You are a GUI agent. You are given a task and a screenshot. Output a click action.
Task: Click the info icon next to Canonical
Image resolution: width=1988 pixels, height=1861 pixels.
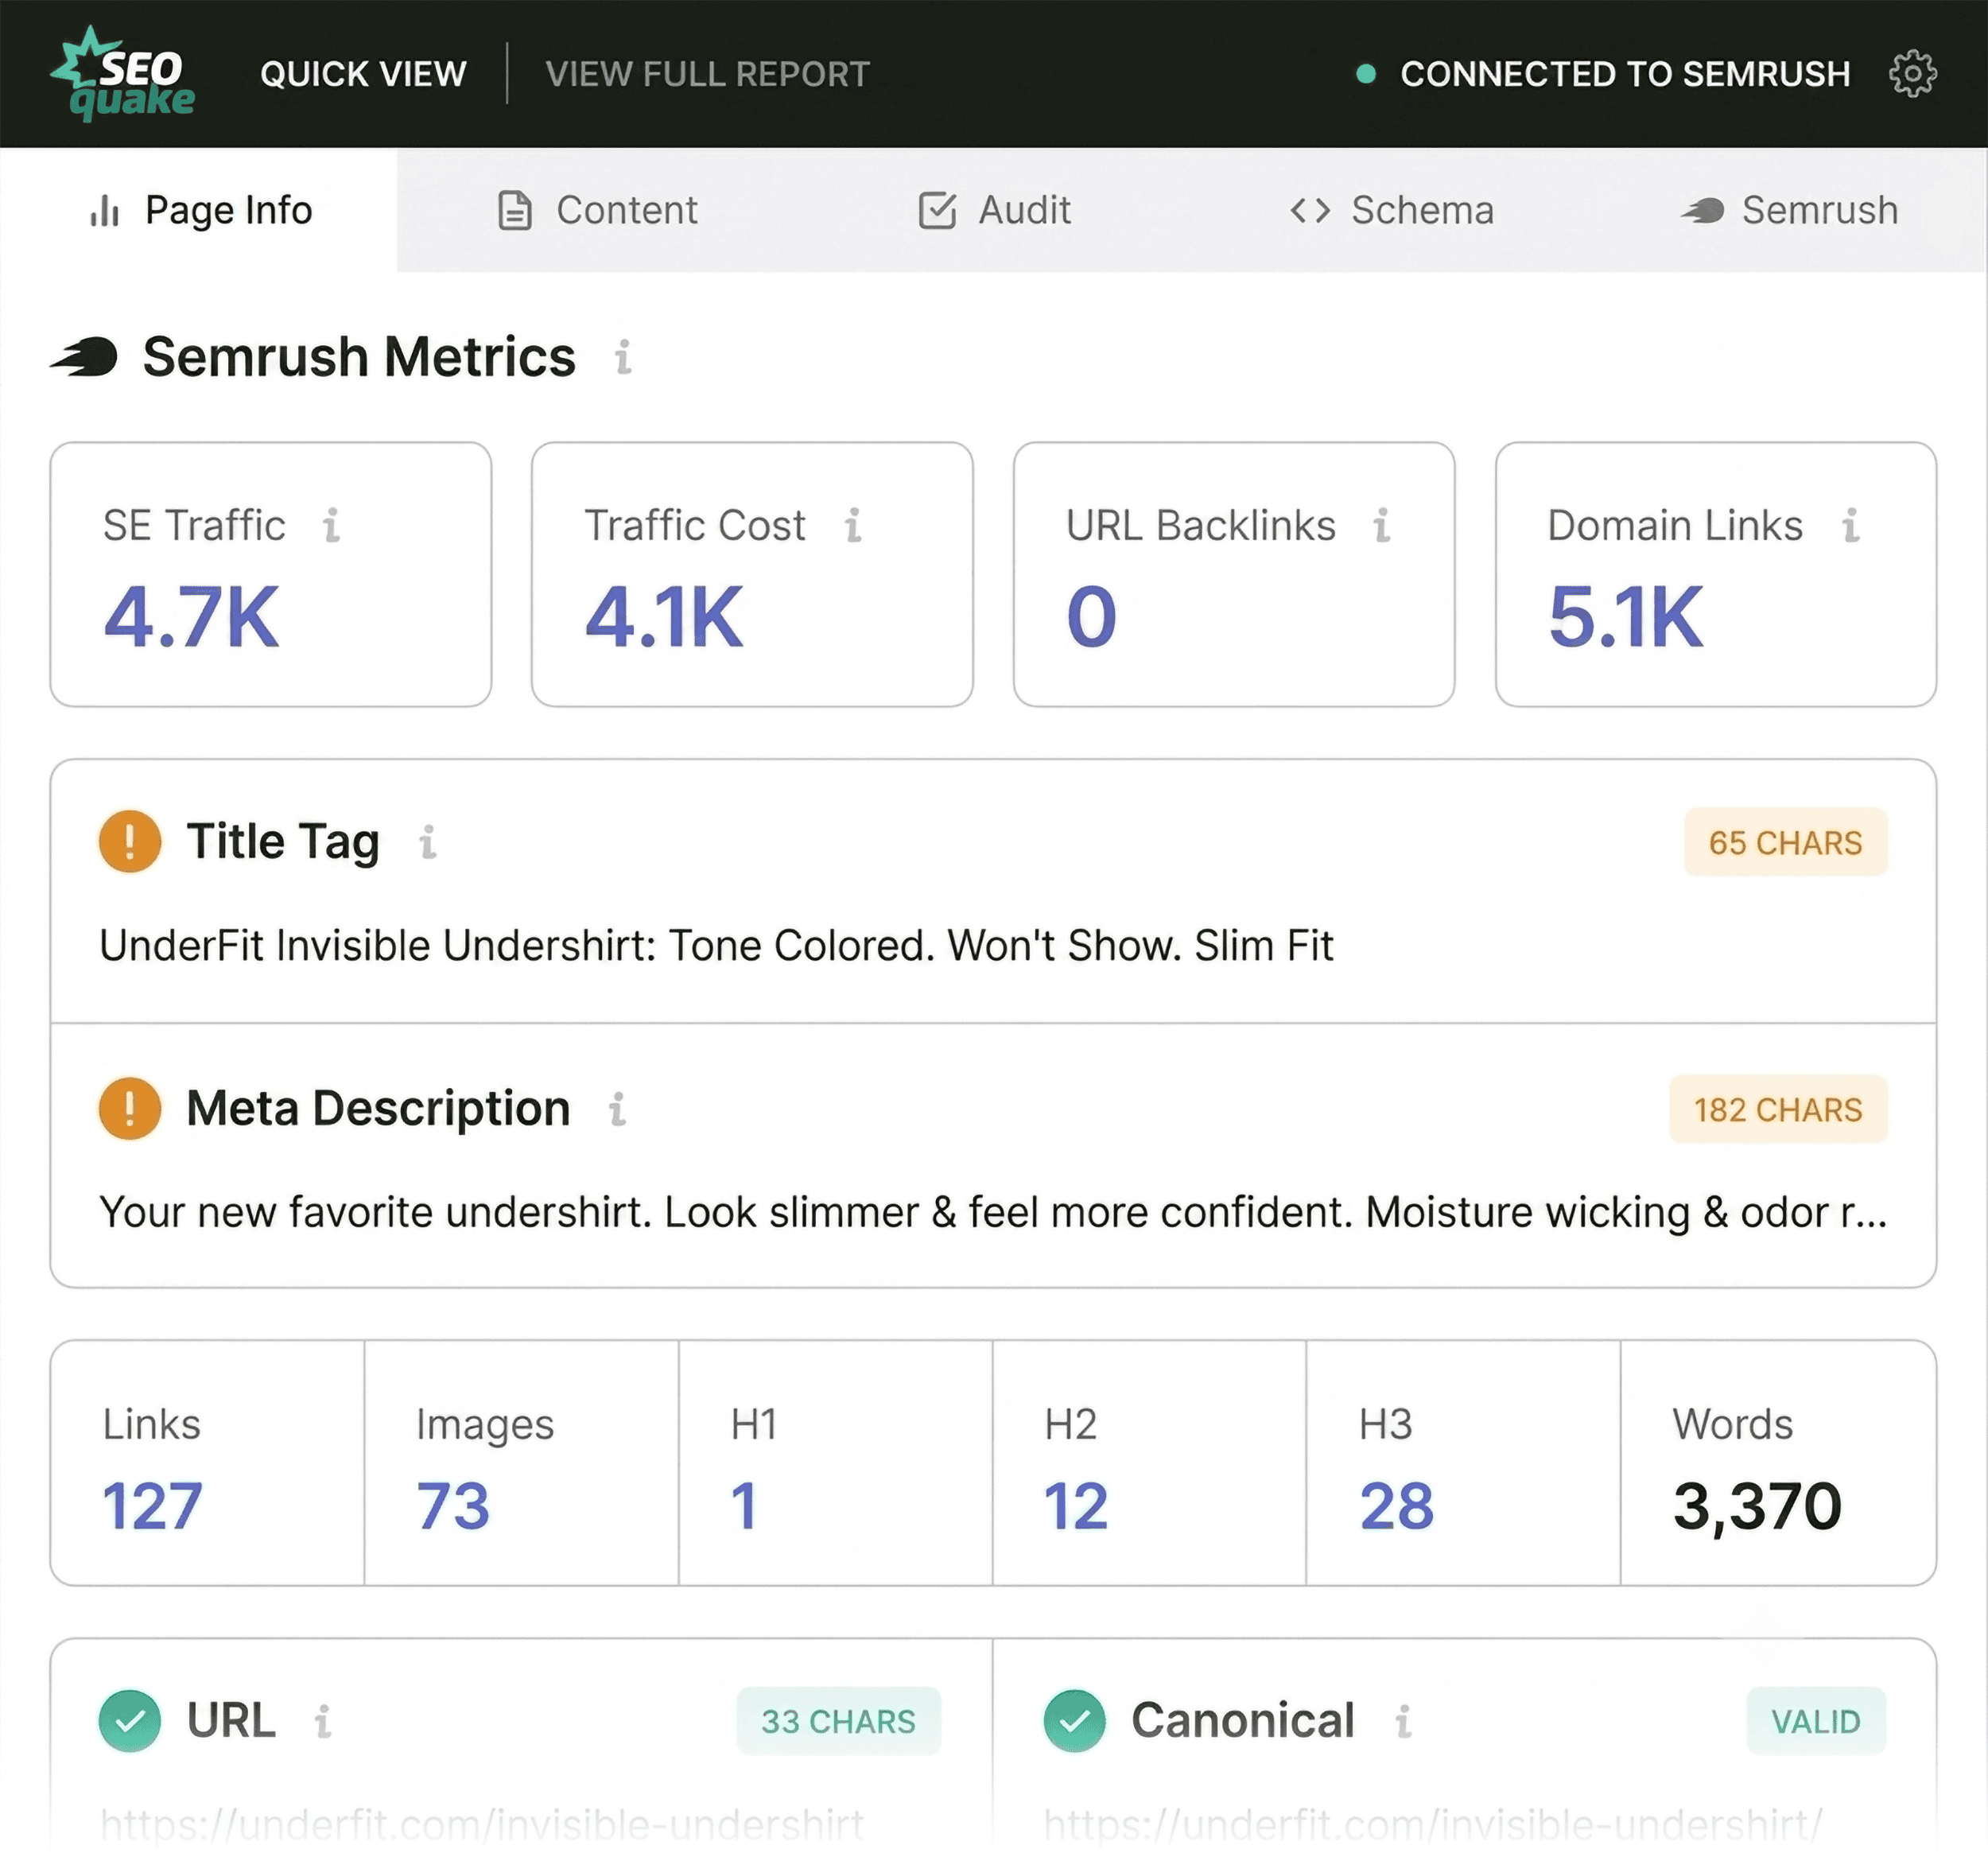(x=1403, y=1722)
